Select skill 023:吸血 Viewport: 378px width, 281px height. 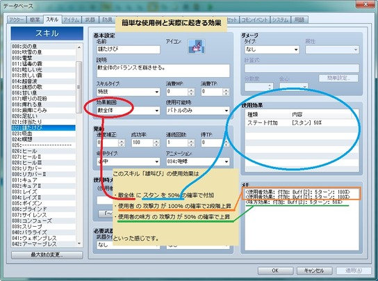[43, 134]
